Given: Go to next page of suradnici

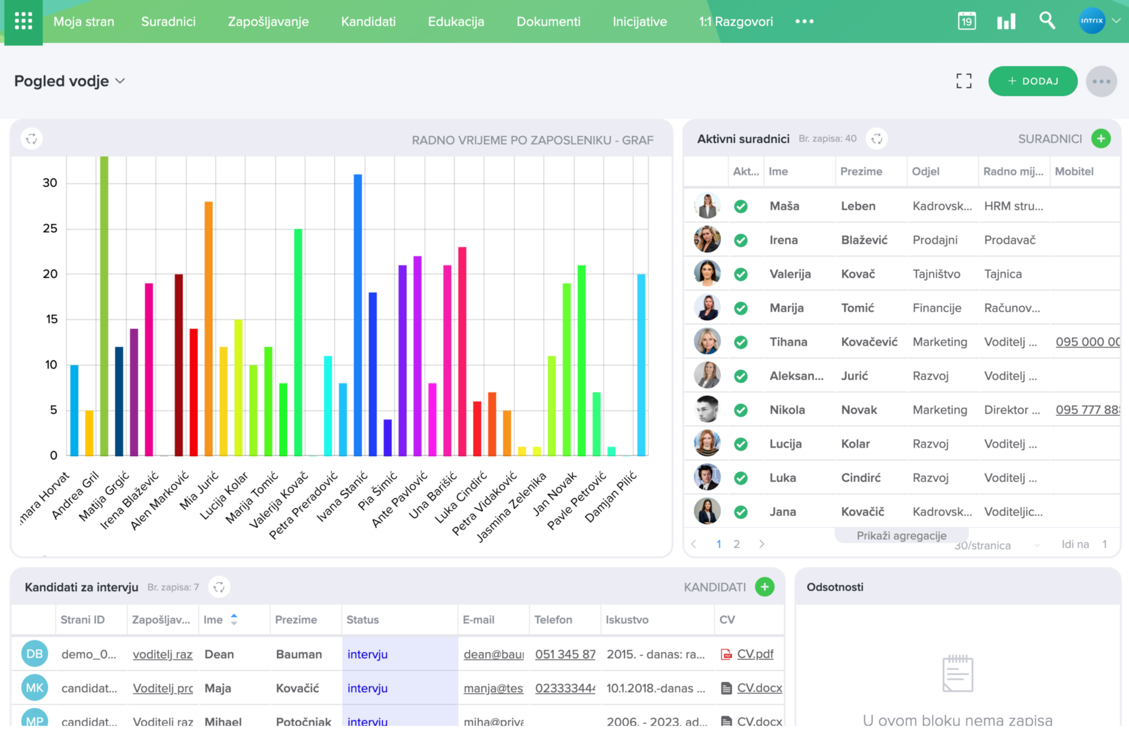Looking at the screenshot, I should [x=761, y=544].
